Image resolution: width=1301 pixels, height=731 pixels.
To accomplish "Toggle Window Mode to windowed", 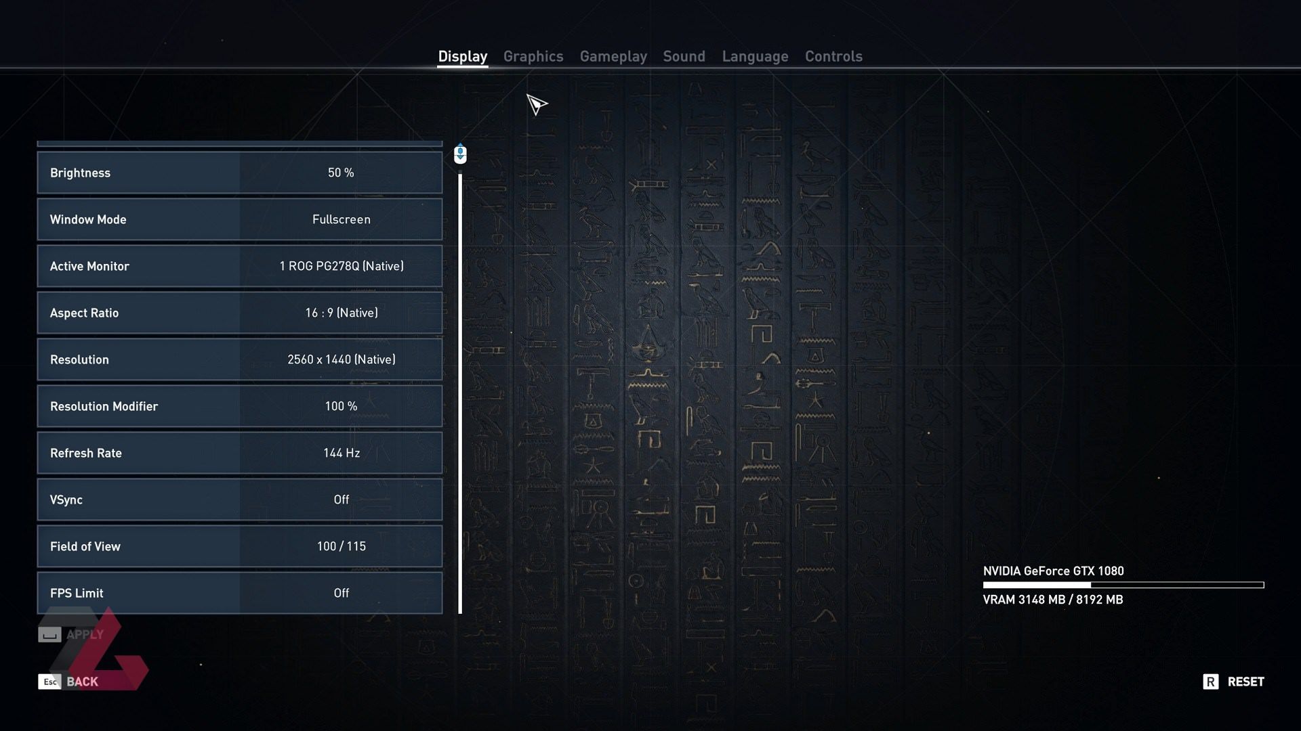I will click(340, 219).
